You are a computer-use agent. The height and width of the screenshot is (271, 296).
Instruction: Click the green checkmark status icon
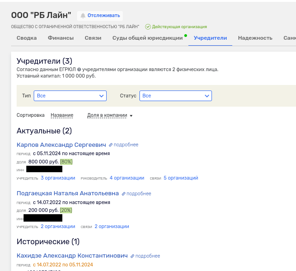pos(148,27)
